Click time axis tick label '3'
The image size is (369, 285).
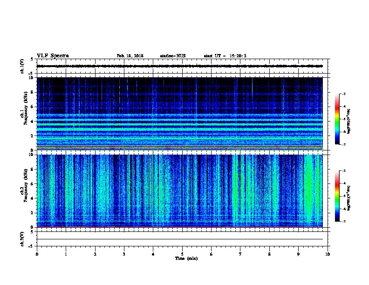(124, 254)
